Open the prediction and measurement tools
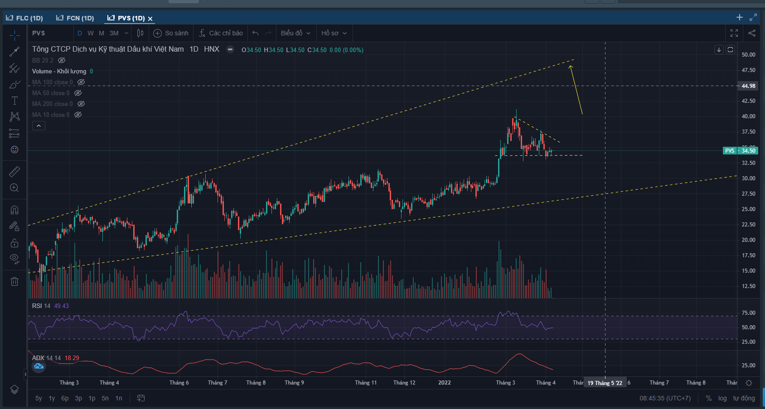Screen dimensions: 765x409 [x=15, y=133]
